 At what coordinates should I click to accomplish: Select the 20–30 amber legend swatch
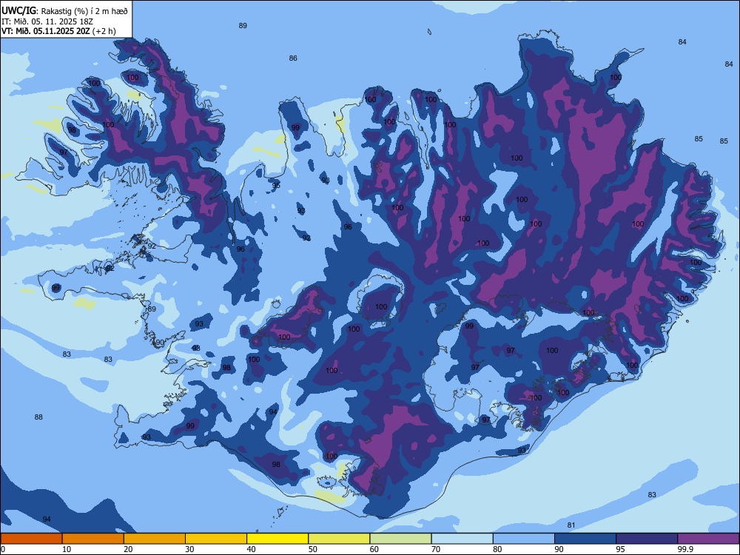tap(155, 539)
